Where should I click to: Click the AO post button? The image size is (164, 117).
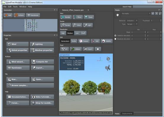(x=64, y=49)
